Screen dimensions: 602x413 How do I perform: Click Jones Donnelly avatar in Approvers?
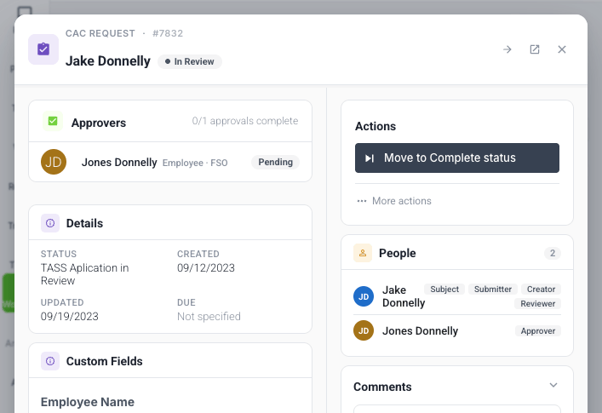point(54,162)
